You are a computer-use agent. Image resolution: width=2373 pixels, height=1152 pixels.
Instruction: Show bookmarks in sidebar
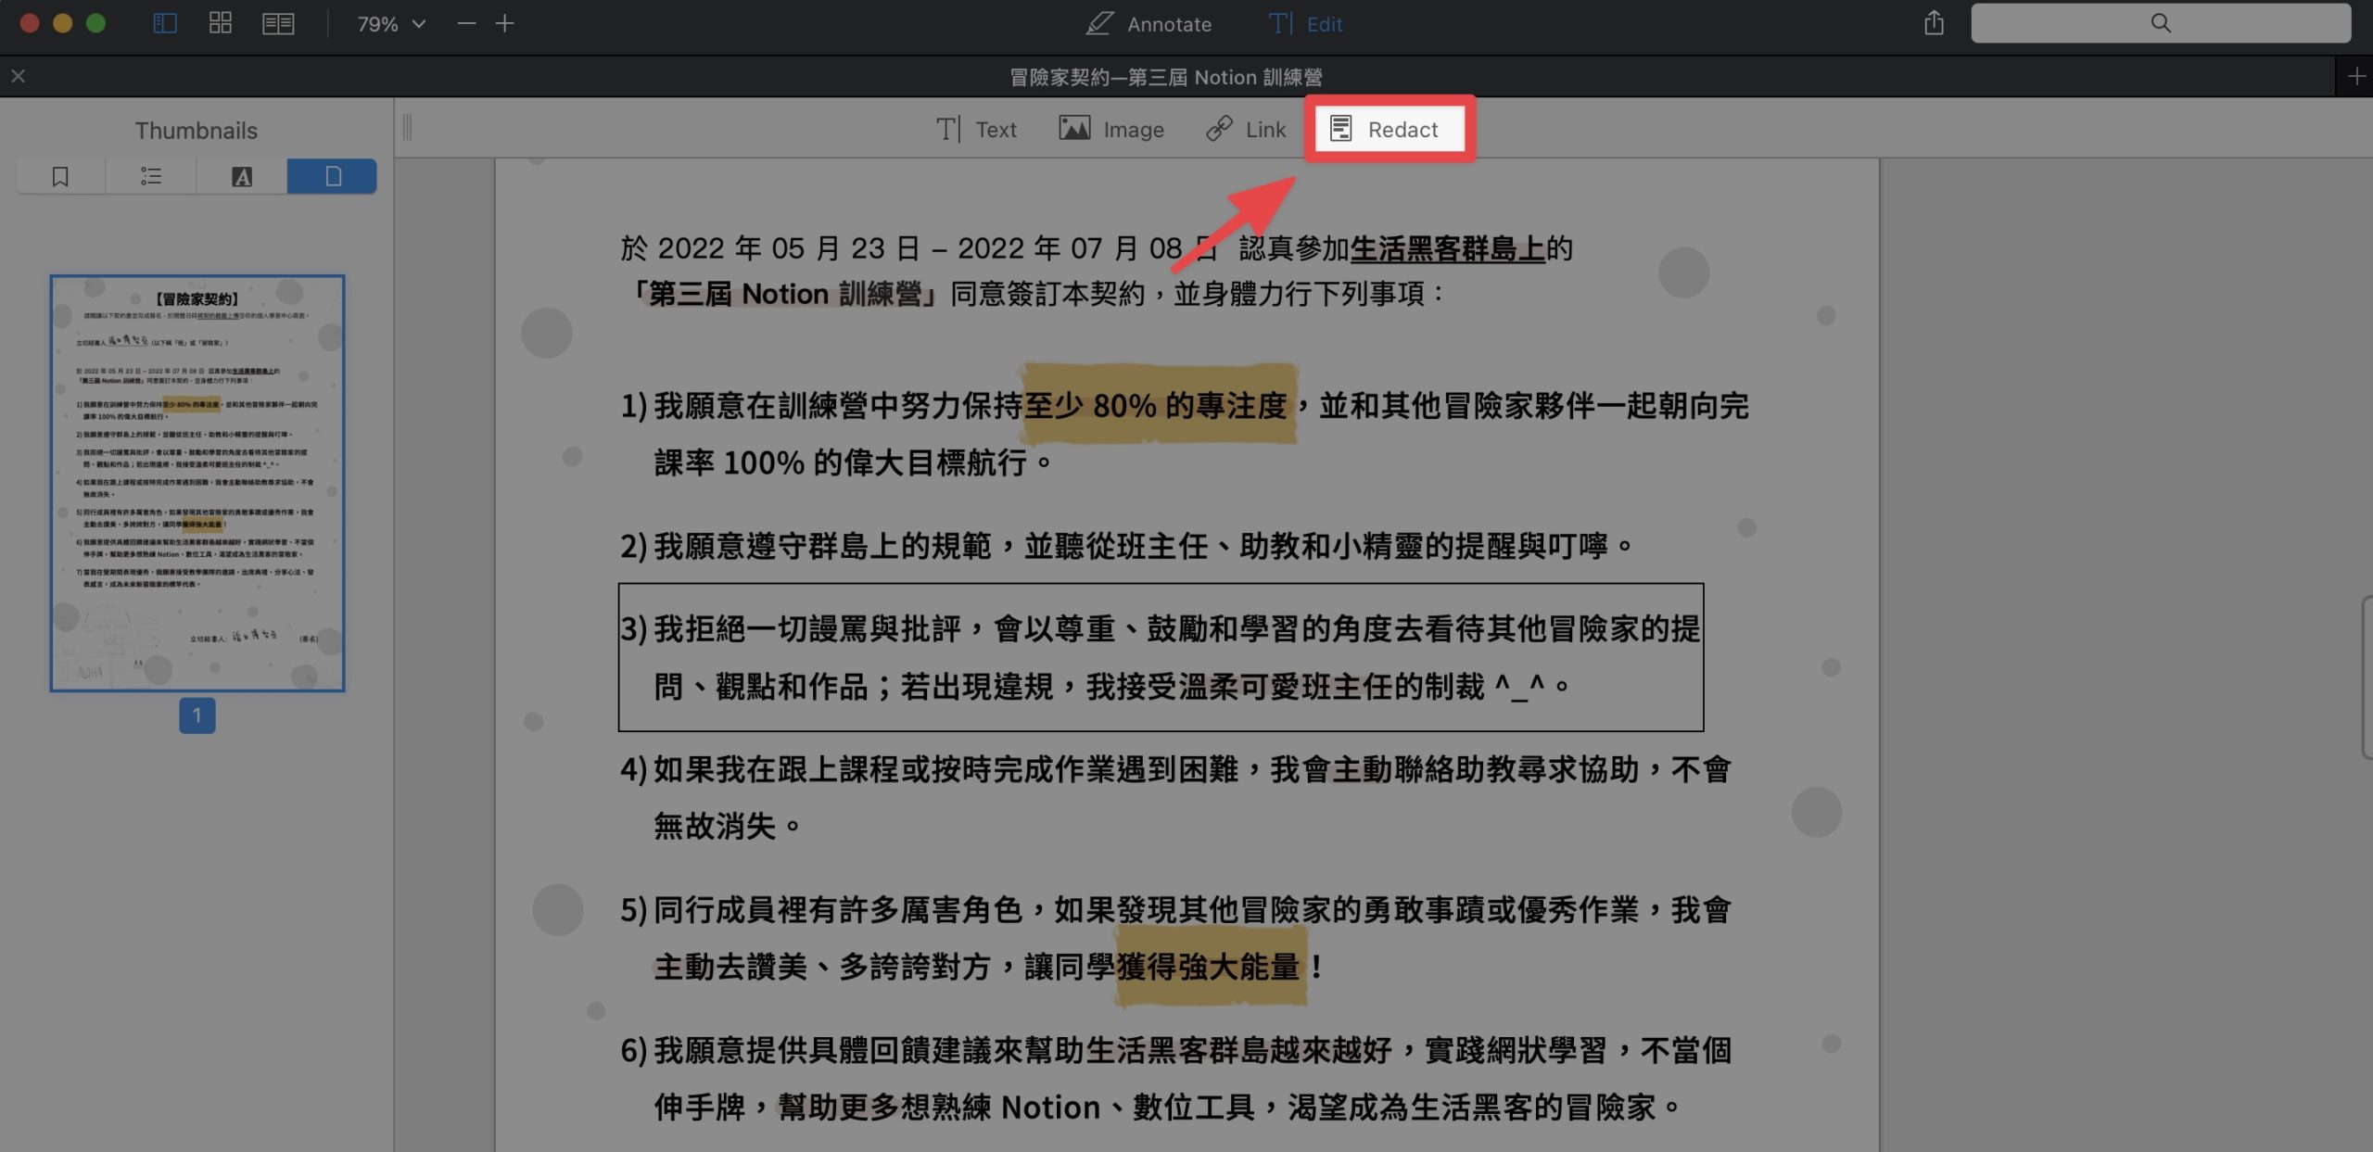click(x=60, y=176)
